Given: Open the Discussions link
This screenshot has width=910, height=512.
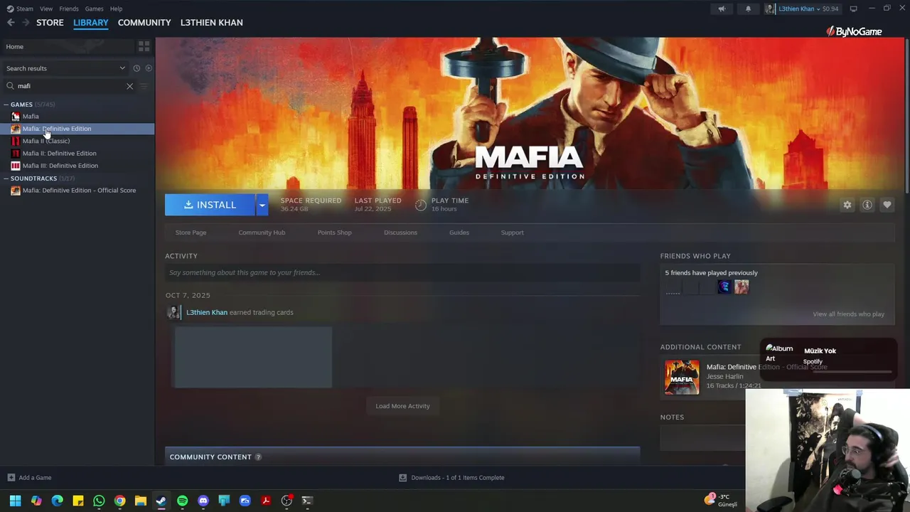Looking at the screenshot, I should (x=400, y=233).
